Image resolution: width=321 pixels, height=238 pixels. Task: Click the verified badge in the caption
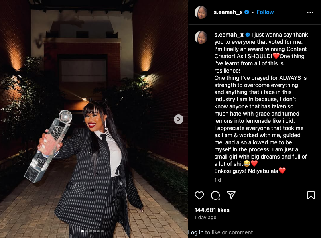click(x=248, y=35)
